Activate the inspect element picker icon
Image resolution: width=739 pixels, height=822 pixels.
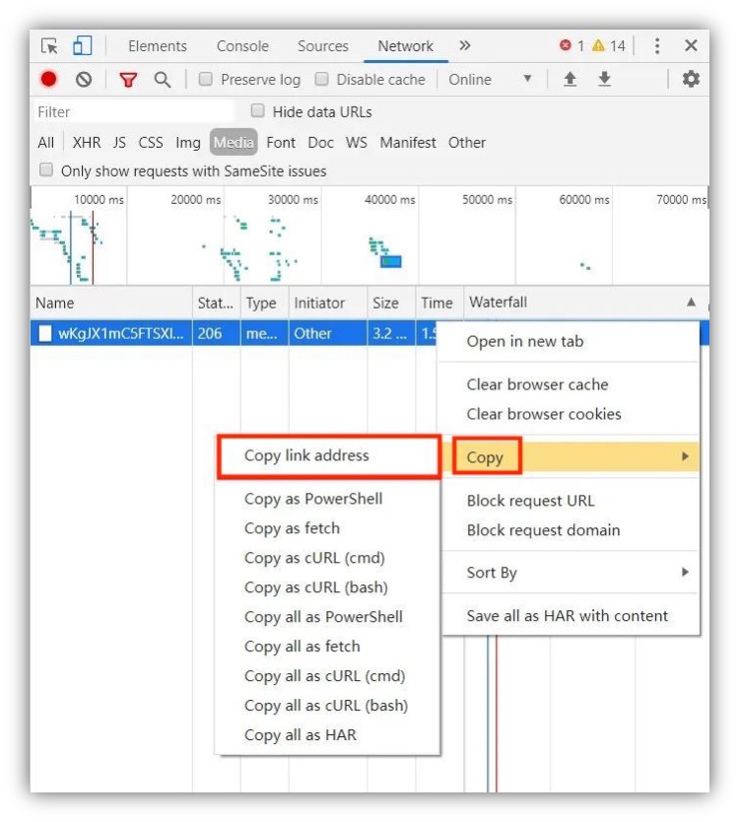50,46
